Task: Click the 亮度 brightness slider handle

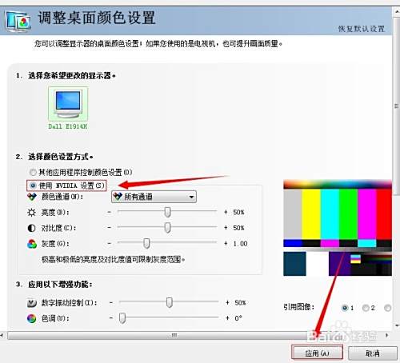Action: click(167, 212)
